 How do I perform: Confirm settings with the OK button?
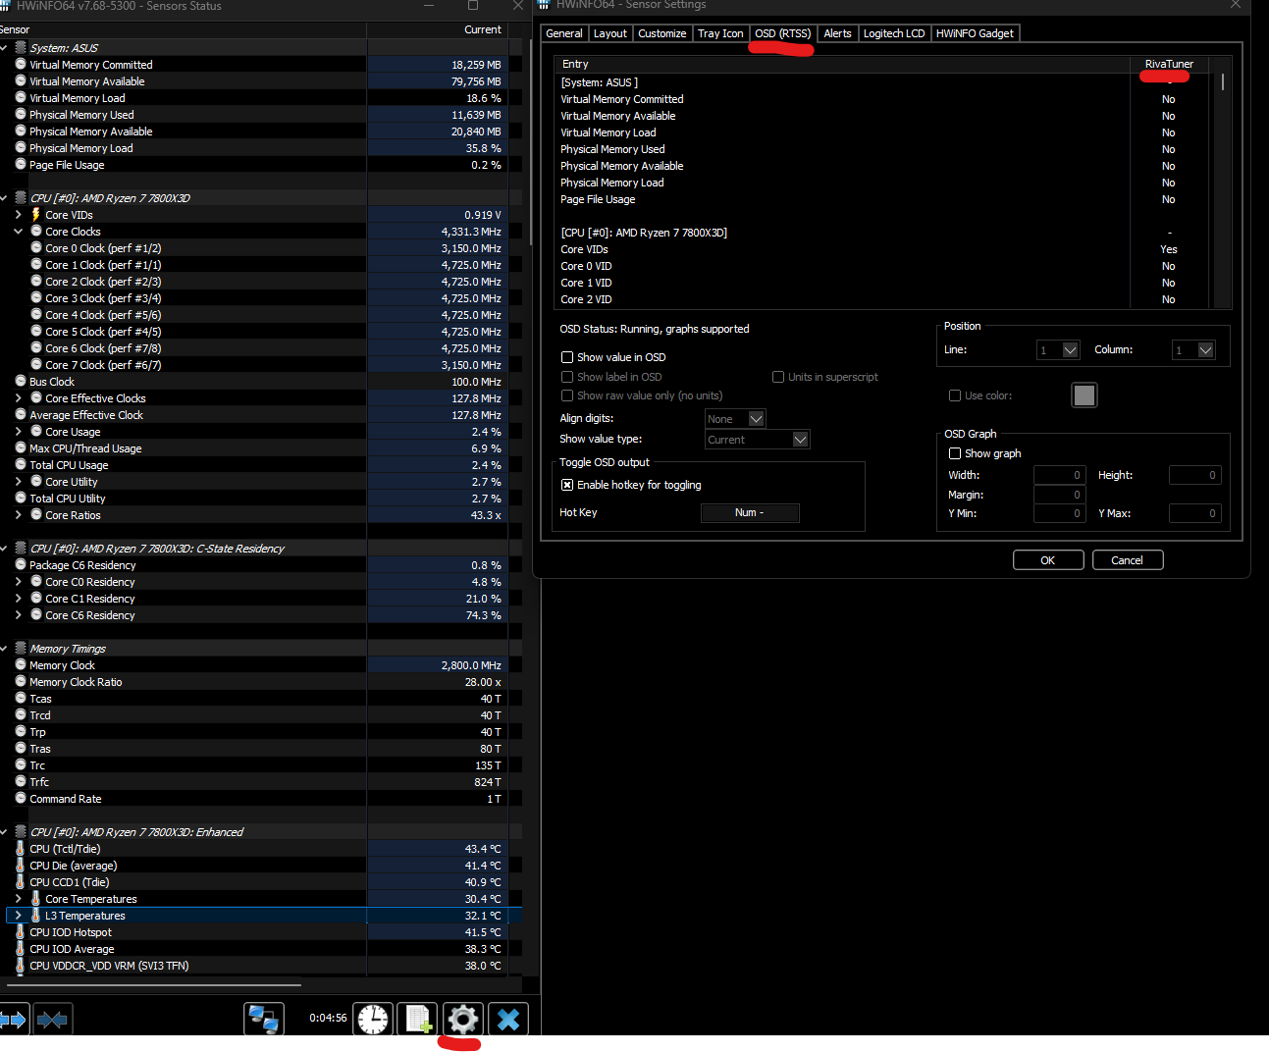pos(1047,559)
